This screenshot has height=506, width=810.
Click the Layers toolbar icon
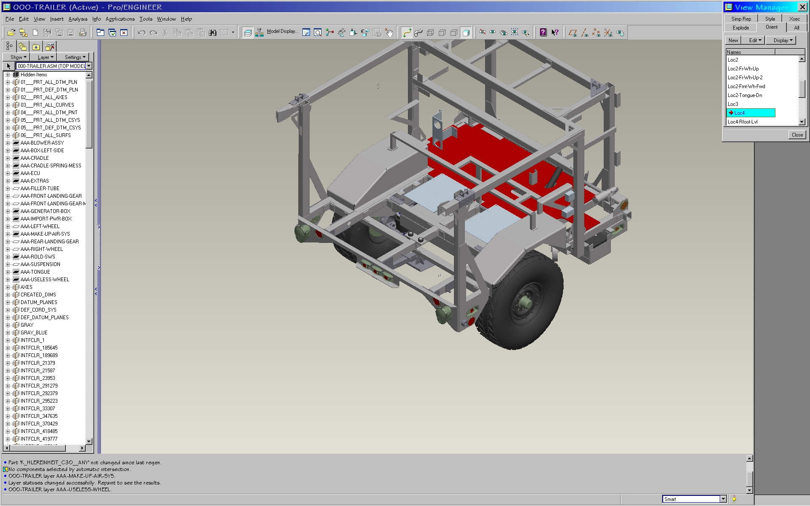(x=248, y=32)
